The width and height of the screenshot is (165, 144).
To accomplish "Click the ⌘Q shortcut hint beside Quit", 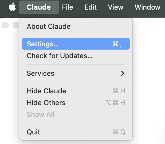I will [119, 132].
